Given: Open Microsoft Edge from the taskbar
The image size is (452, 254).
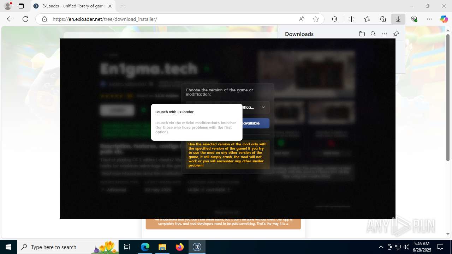Looking at the screenshot, I should click(x=145, y=247).
